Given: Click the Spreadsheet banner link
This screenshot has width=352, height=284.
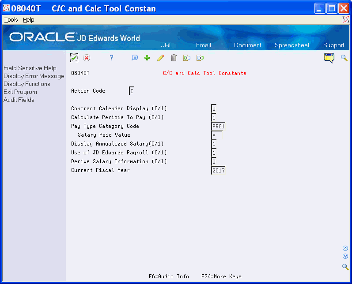Looking at the screenshot, I should coord(292,45).
